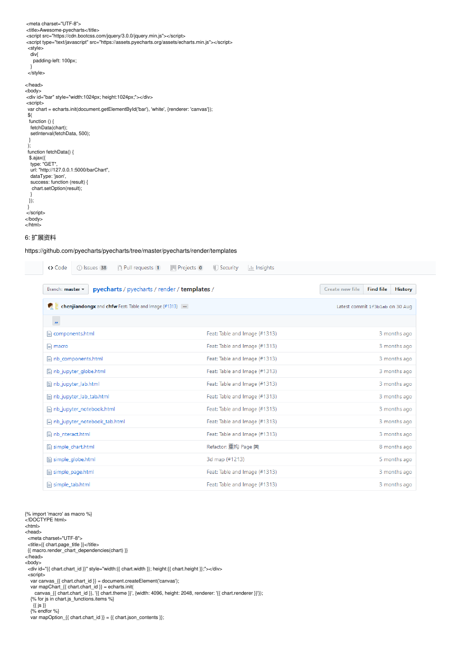Open the nb_jupyter_lab.html file

coord(77,384)
